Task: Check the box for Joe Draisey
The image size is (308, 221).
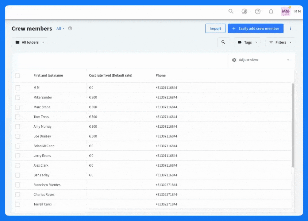Action: point(17,136)
